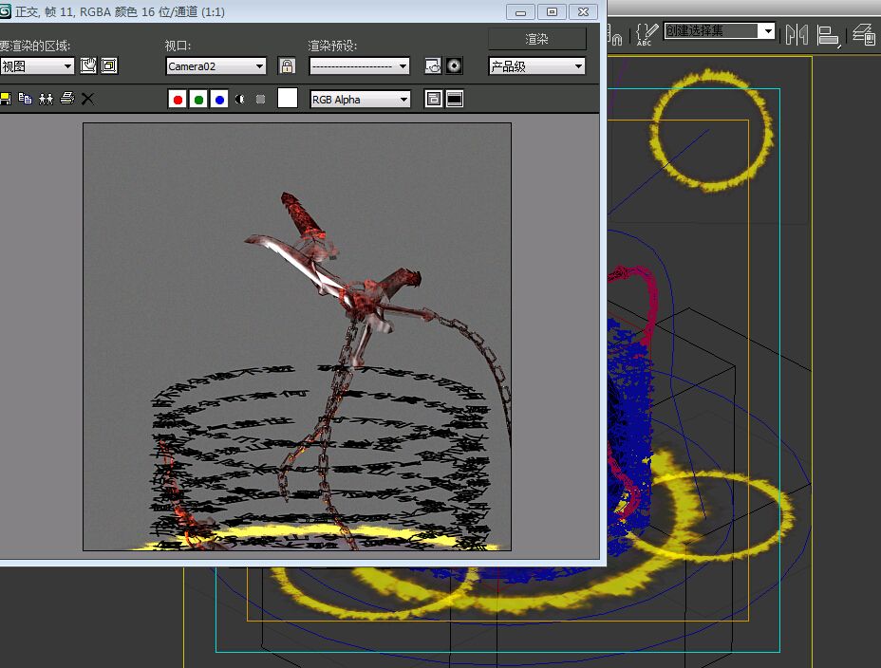Viewport: 881px width, 668px height.
Task: Click the align tool icon in main toolbar
Action: point(829,35)
